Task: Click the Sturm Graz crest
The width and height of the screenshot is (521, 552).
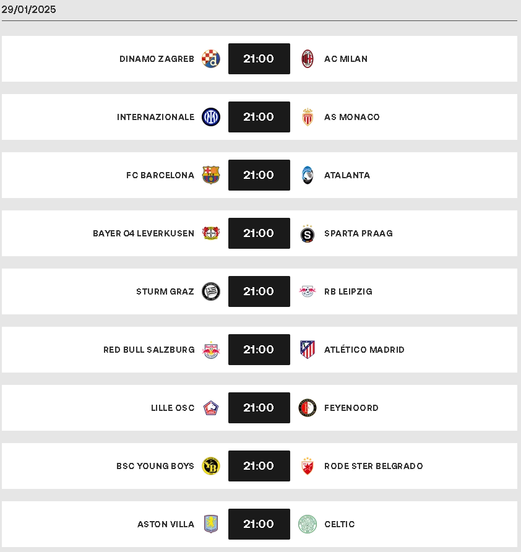Action: pyautogui.click(x=211, y=291)
